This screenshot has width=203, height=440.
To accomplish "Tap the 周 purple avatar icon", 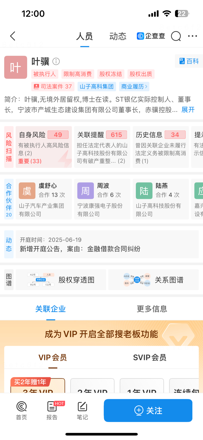I will (85, 191).
